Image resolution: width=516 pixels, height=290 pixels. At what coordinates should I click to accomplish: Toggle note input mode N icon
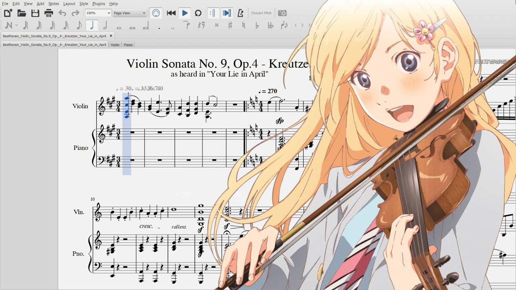click(8, 25)
